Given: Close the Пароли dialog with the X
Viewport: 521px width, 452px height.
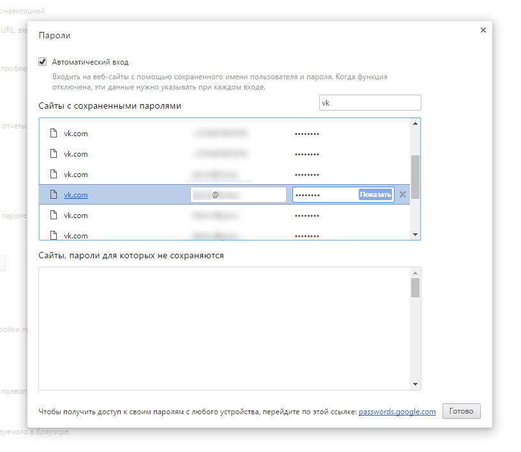Looking at the screenshot, I should pyautogui.click(x=483, y=30).
